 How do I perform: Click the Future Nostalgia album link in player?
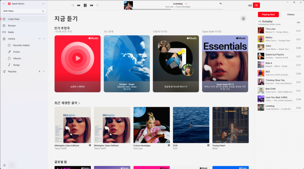183,7
